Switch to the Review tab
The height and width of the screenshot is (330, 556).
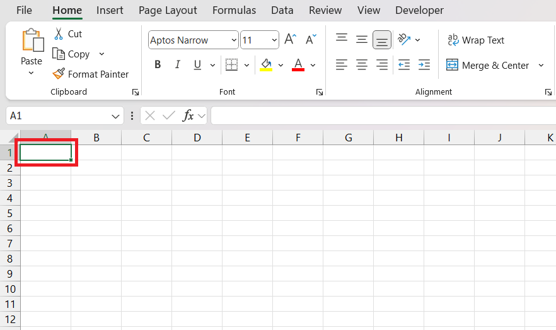(325, 10)
